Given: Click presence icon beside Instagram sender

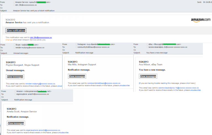Looking at the screenshot, I should pyautogui.click(x=76, y=44).
